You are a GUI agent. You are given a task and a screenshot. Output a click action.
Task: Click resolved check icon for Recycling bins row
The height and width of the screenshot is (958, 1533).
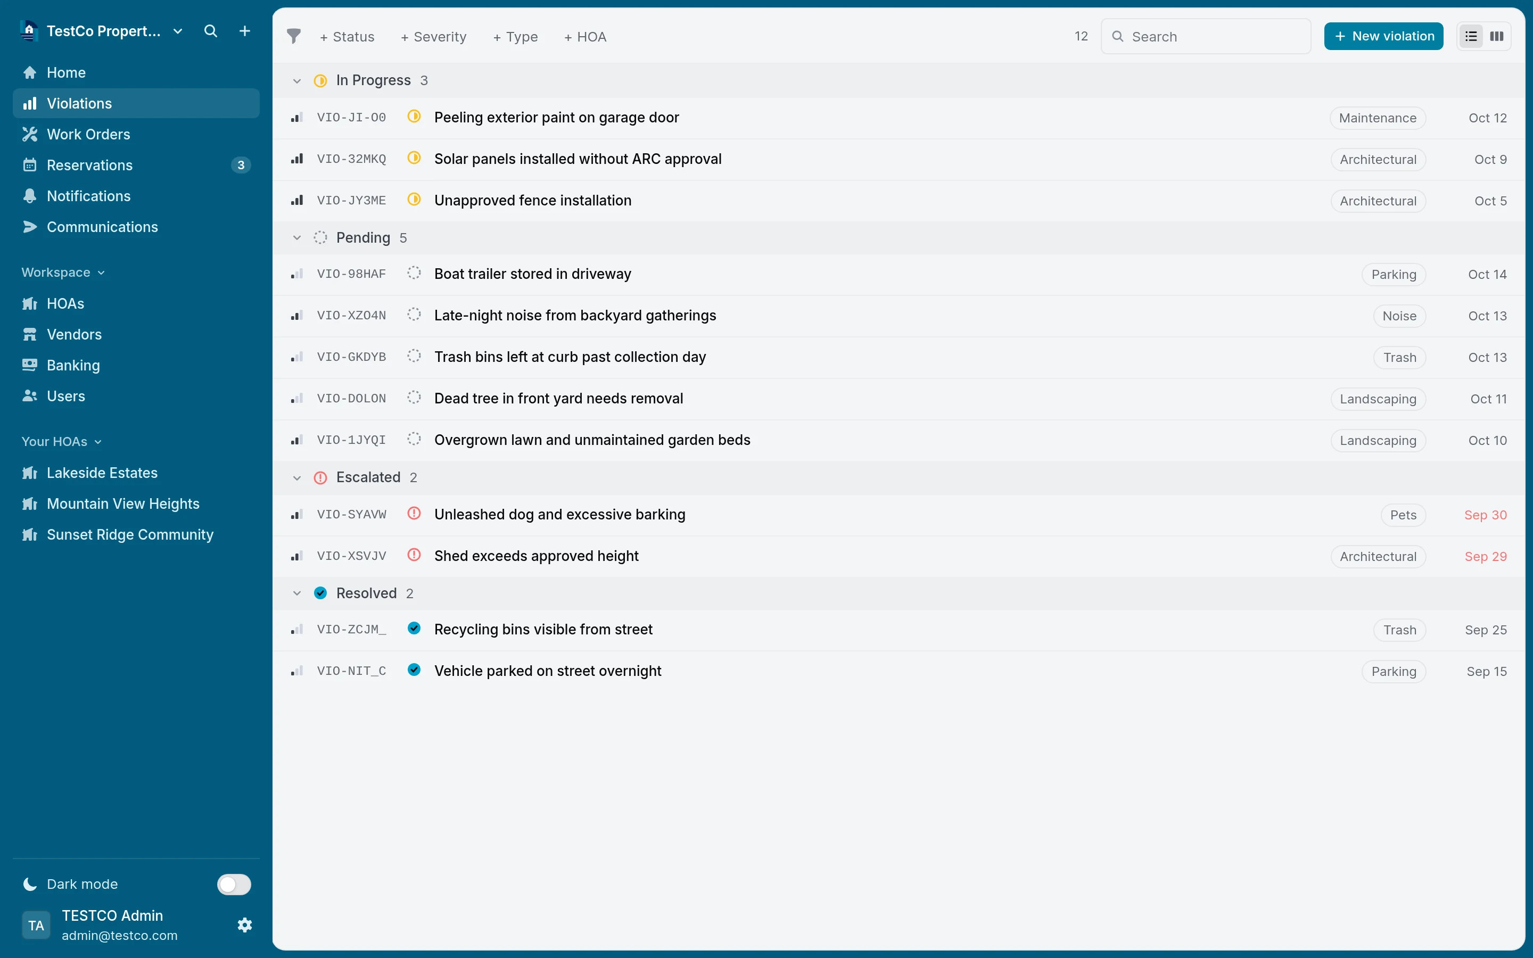414,629
